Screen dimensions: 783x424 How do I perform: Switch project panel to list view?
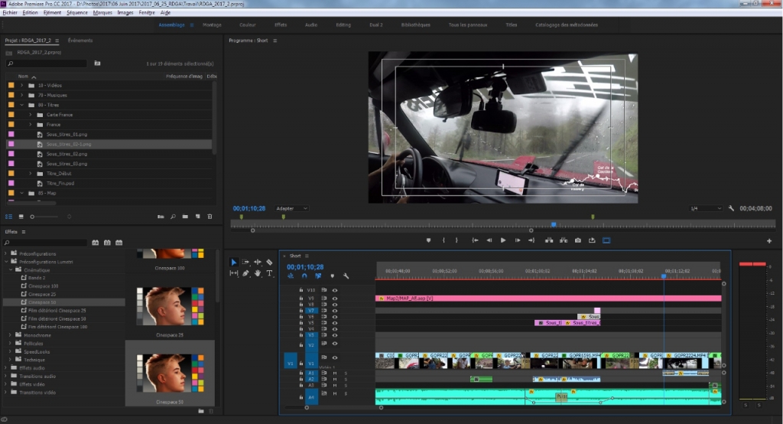[x=8, y=217]
